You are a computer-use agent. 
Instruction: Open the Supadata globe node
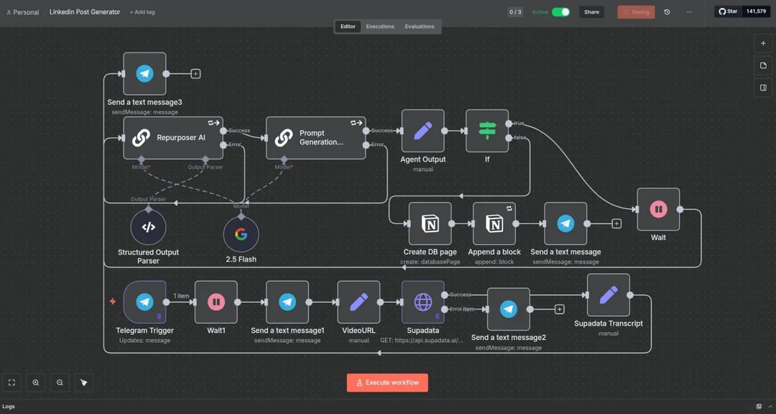coord(422,302)
